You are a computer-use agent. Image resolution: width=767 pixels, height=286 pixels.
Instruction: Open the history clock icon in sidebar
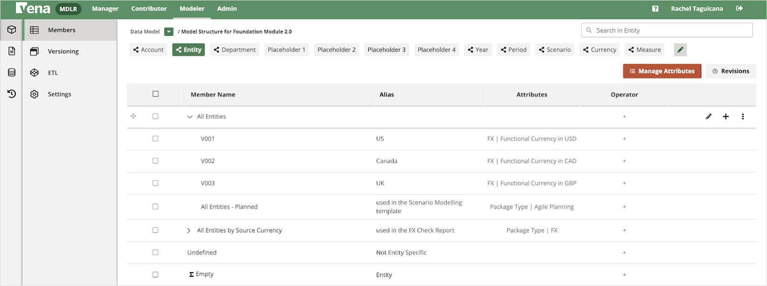point(12,94)
